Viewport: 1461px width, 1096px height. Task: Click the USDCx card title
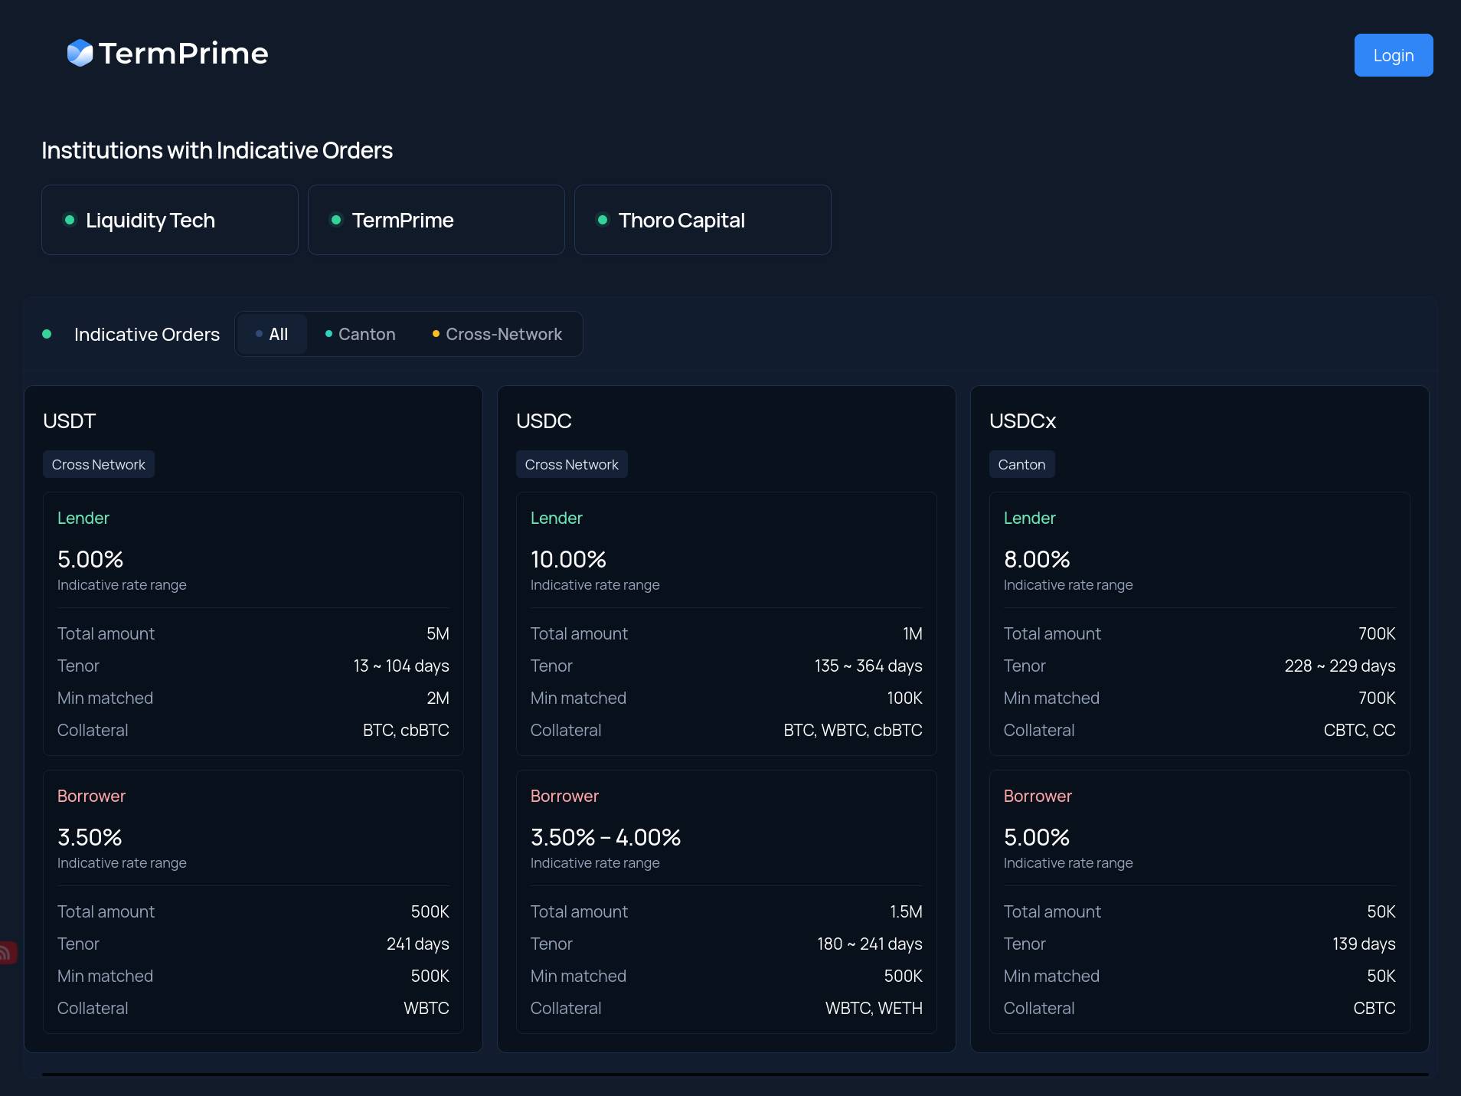tap(1022, 421)
